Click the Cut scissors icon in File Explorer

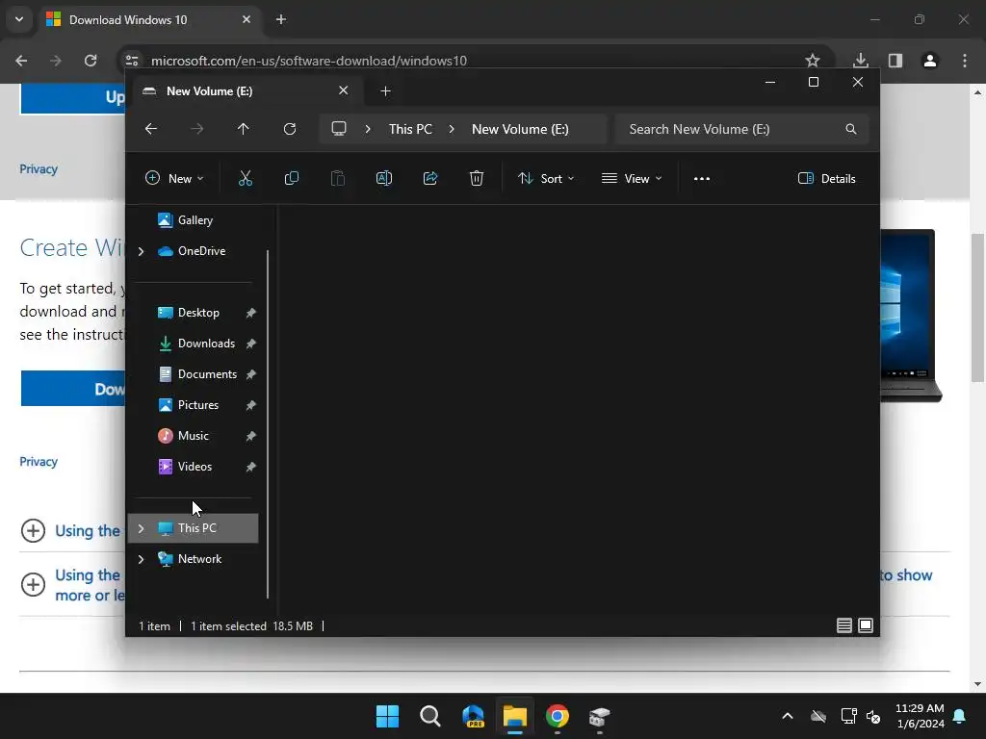click(x=246, y=178)
